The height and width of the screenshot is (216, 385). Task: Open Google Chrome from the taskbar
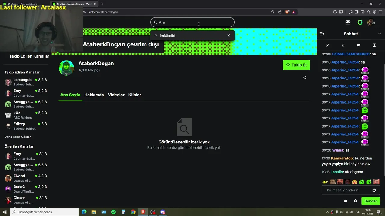point(133,212)
